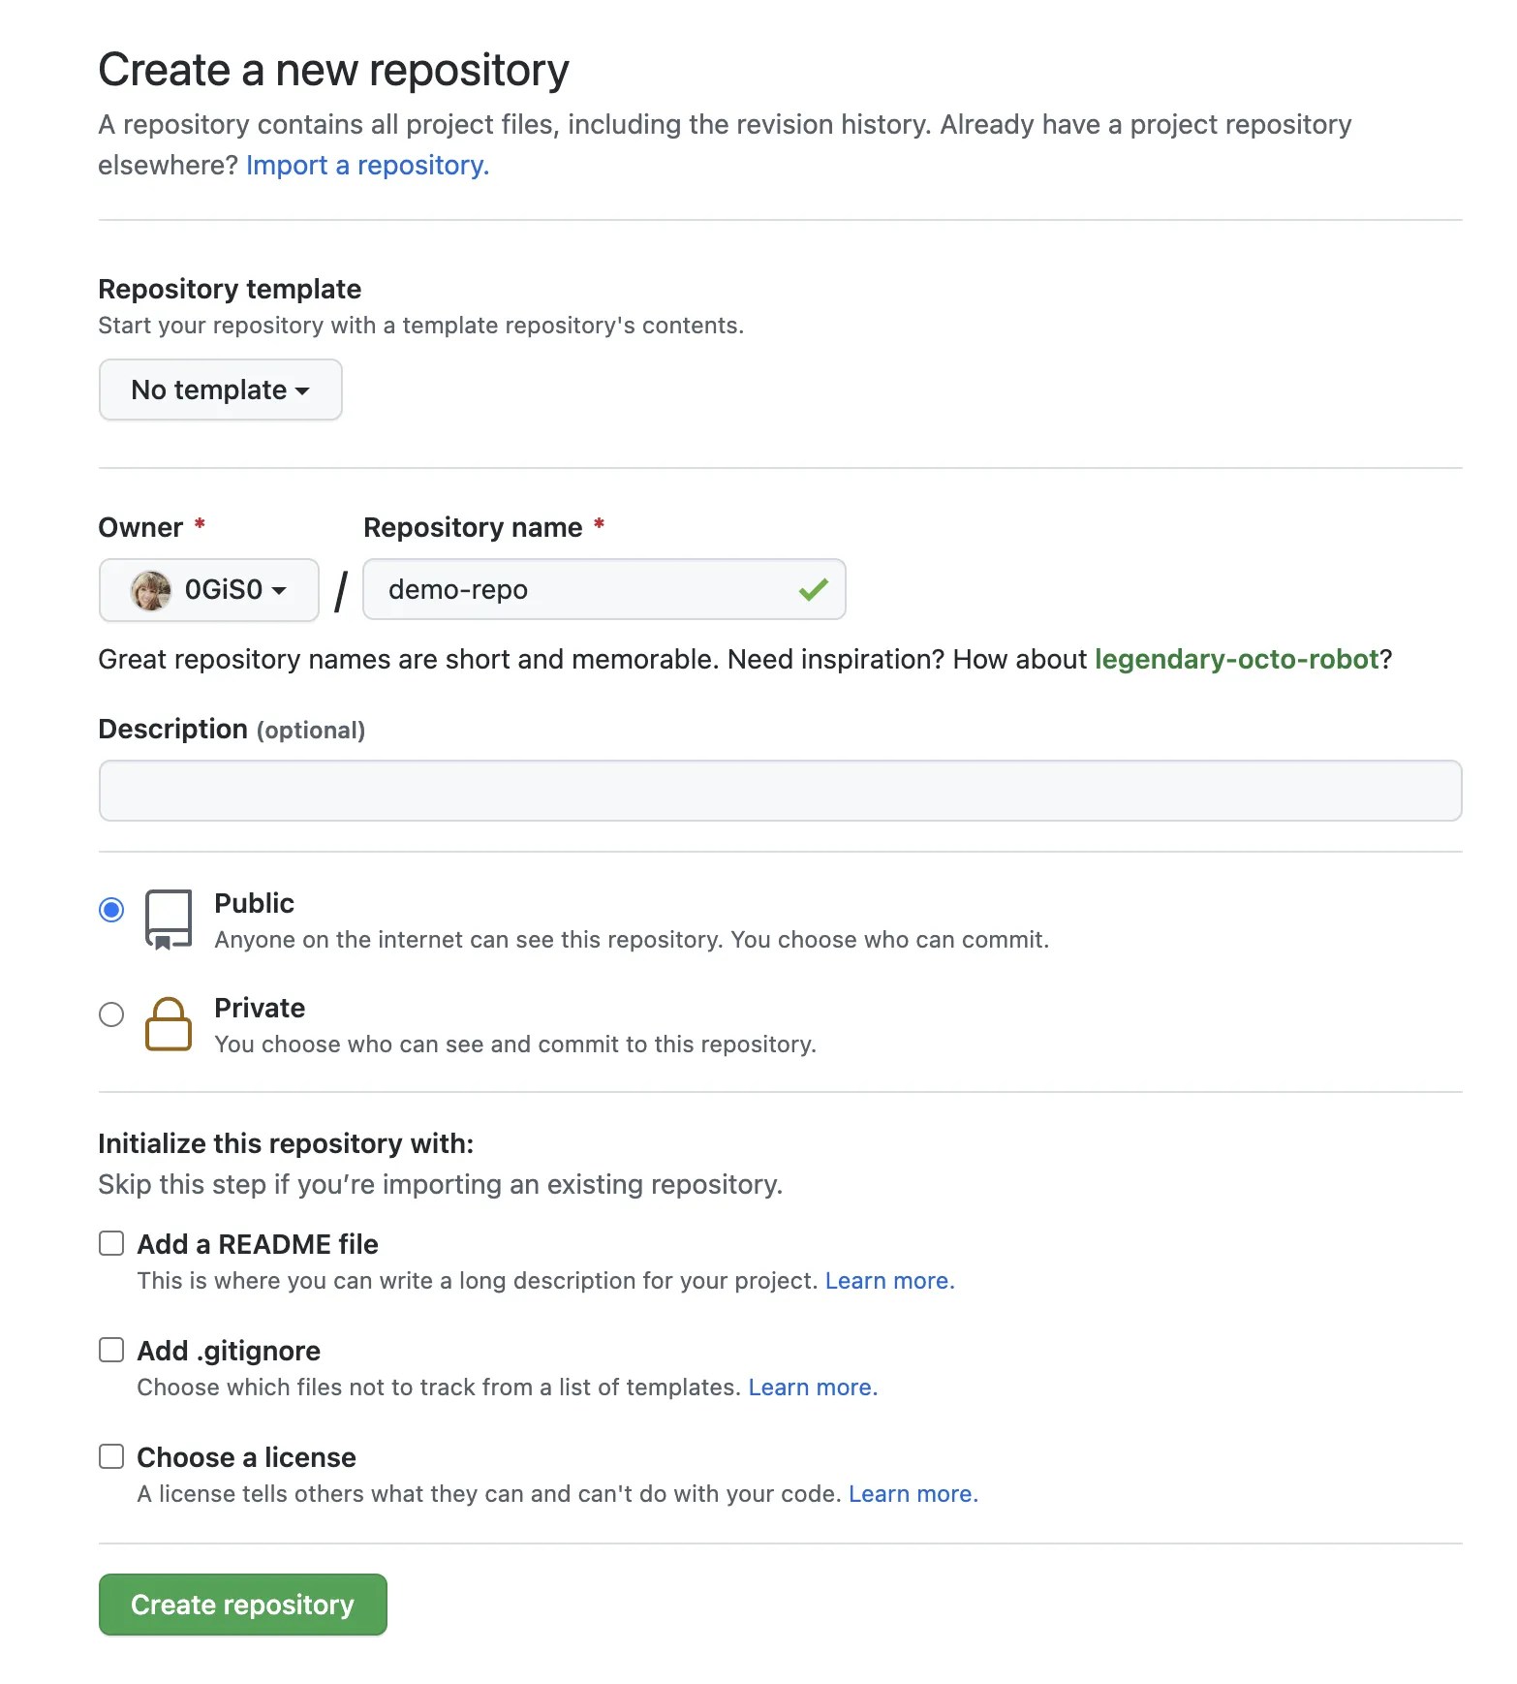Click the Create repository button
1517x1684 pixels.
pyautogui.click(x=243, y=1605)
